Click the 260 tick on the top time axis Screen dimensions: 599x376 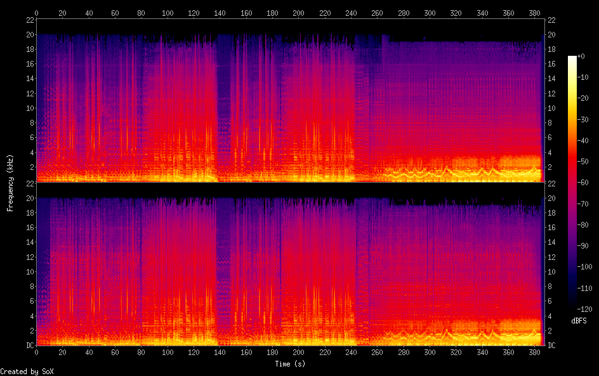coord(378,13)
